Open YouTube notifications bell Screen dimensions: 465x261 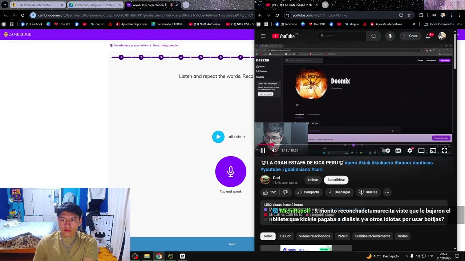point(429,36)
